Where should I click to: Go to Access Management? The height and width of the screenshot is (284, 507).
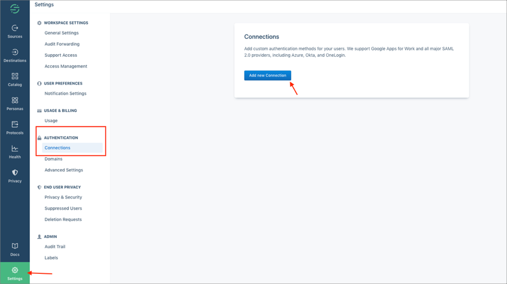click(66, 66)
